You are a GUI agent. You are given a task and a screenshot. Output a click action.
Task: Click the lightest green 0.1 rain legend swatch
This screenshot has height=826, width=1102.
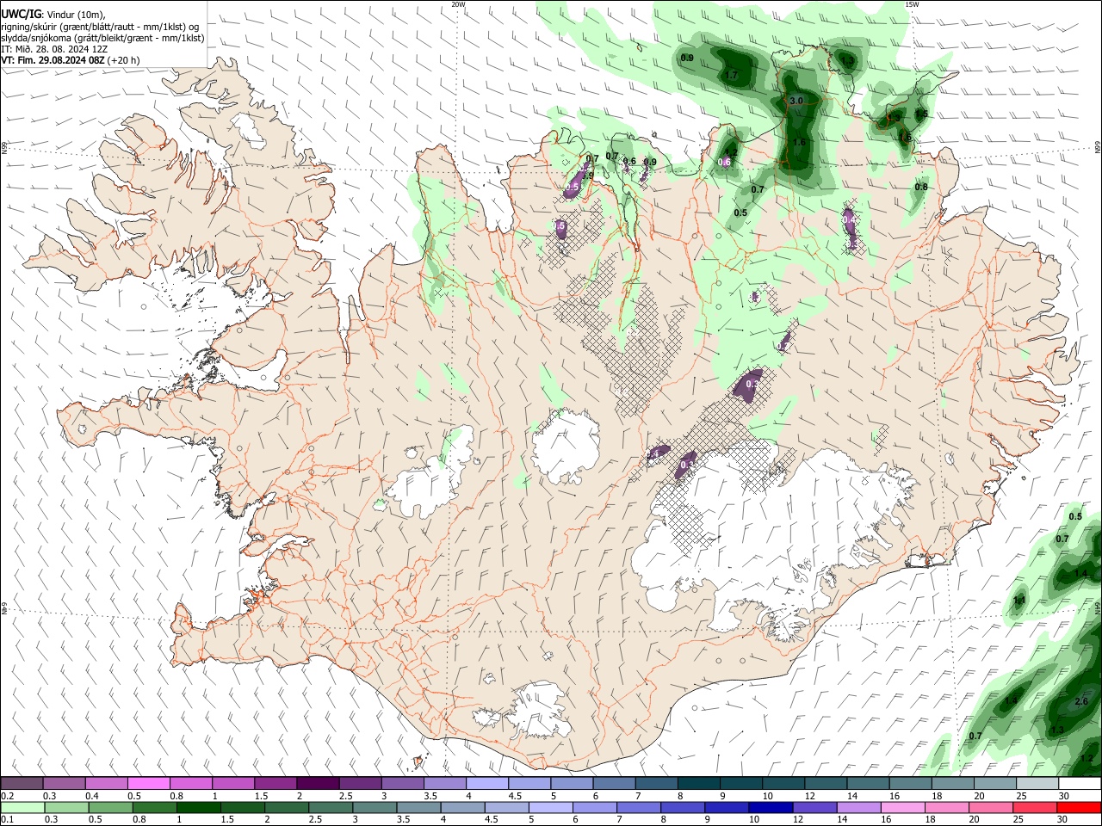pyautogui.click(x=23, y=807)
